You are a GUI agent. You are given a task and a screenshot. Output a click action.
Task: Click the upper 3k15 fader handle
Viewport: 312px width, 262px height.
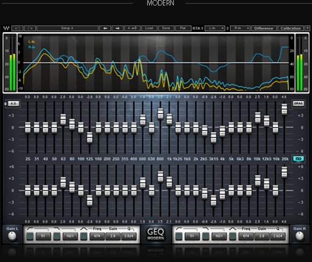[x=213, y=137]
